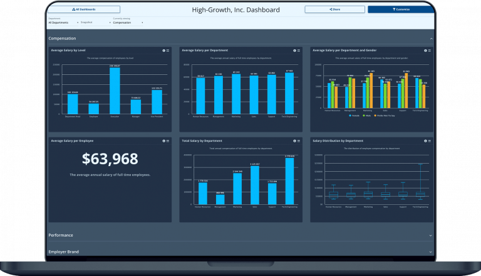The width and height of the screenshot is (481, 276).
Task: Open menu icon on Average Salary per Employee
Action: tap(167, 141)
